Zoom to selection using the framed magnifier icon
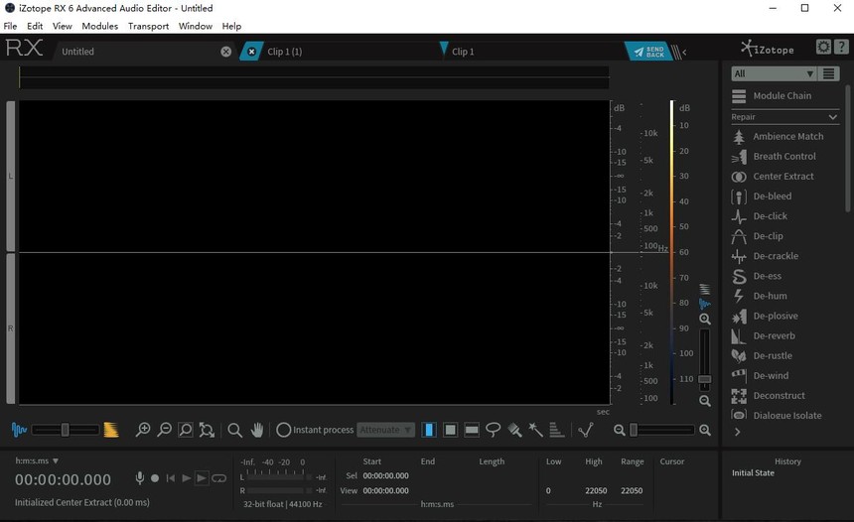This screenshot has height=522, width=854. [185, 430]
